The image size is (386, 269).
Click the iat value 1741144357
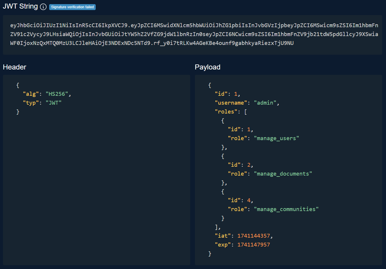click(254, 236)
